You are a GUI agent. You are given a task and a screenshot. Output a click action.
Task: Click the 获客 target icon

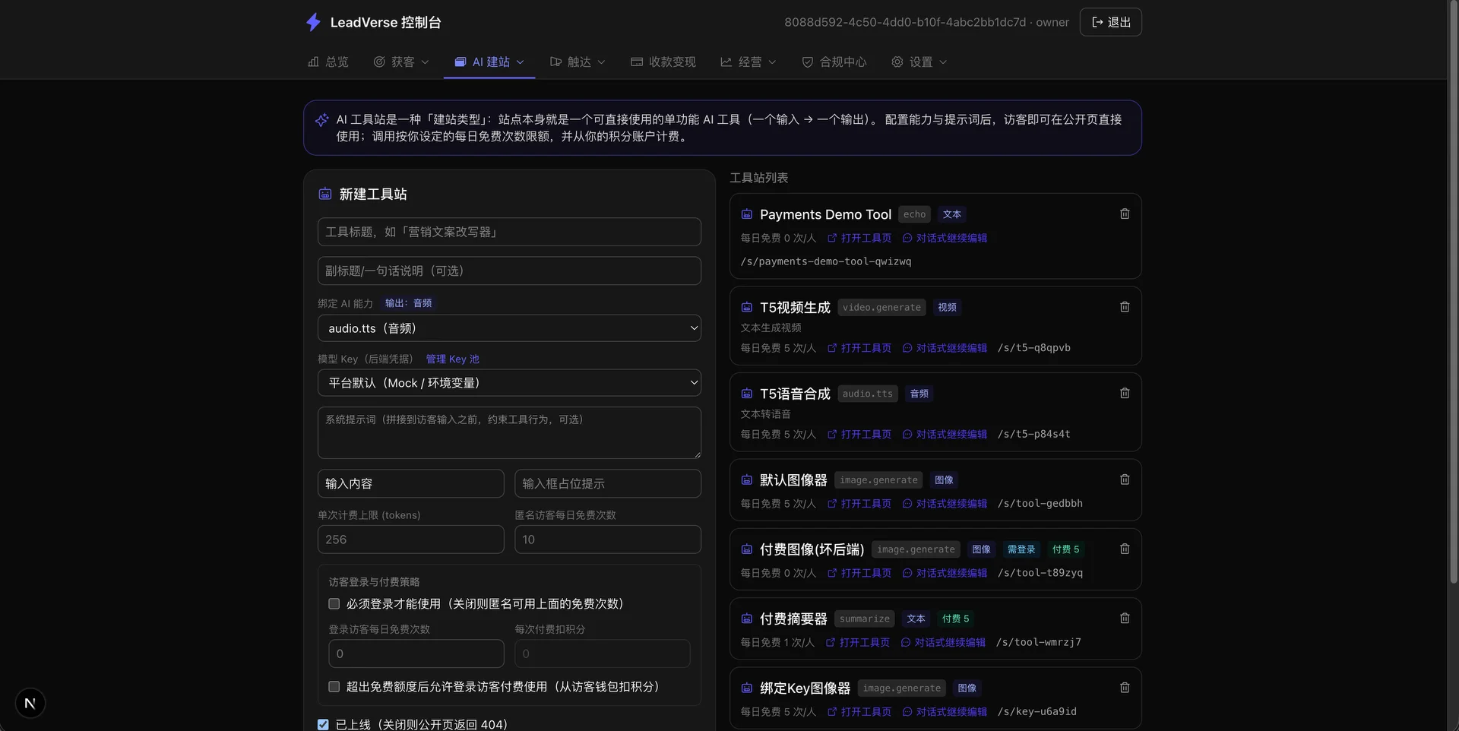(x=379, y=62)
